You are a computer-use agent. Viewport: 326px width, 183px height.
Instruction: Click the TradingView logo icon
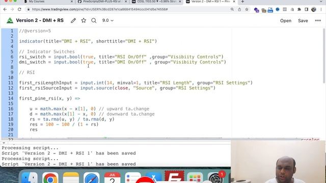(10, 20)
